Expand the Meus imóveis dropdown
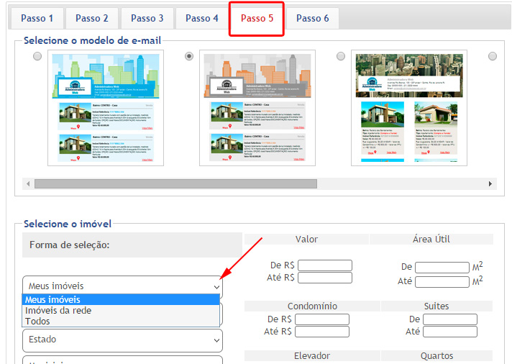 122,286
